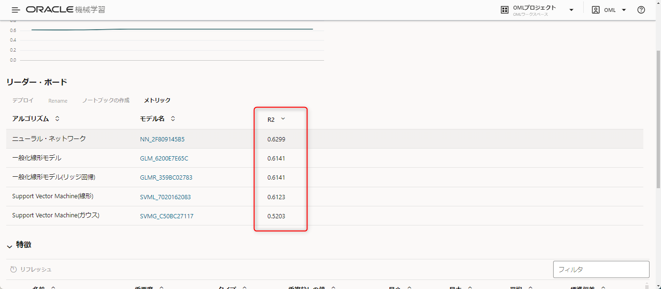661x289 pixels.
Task: Open the help question mark icon
Action: coord(641,10)
